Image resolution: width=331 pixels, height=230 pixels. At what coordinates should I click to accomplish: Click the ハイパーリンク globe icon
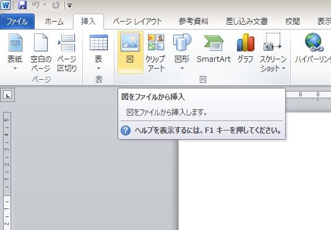point(314,42)
